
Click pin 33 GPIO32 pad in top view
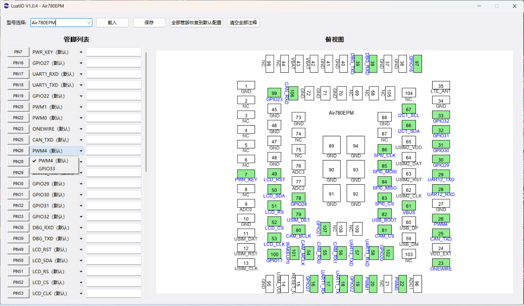click(441, 115)
